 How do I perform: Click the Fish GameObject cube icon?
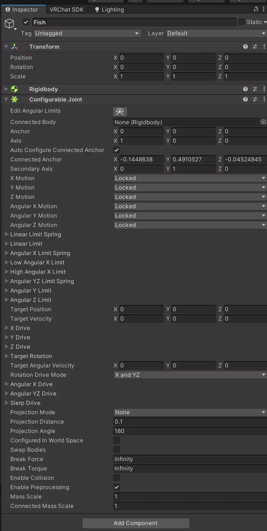click(10, 23)
